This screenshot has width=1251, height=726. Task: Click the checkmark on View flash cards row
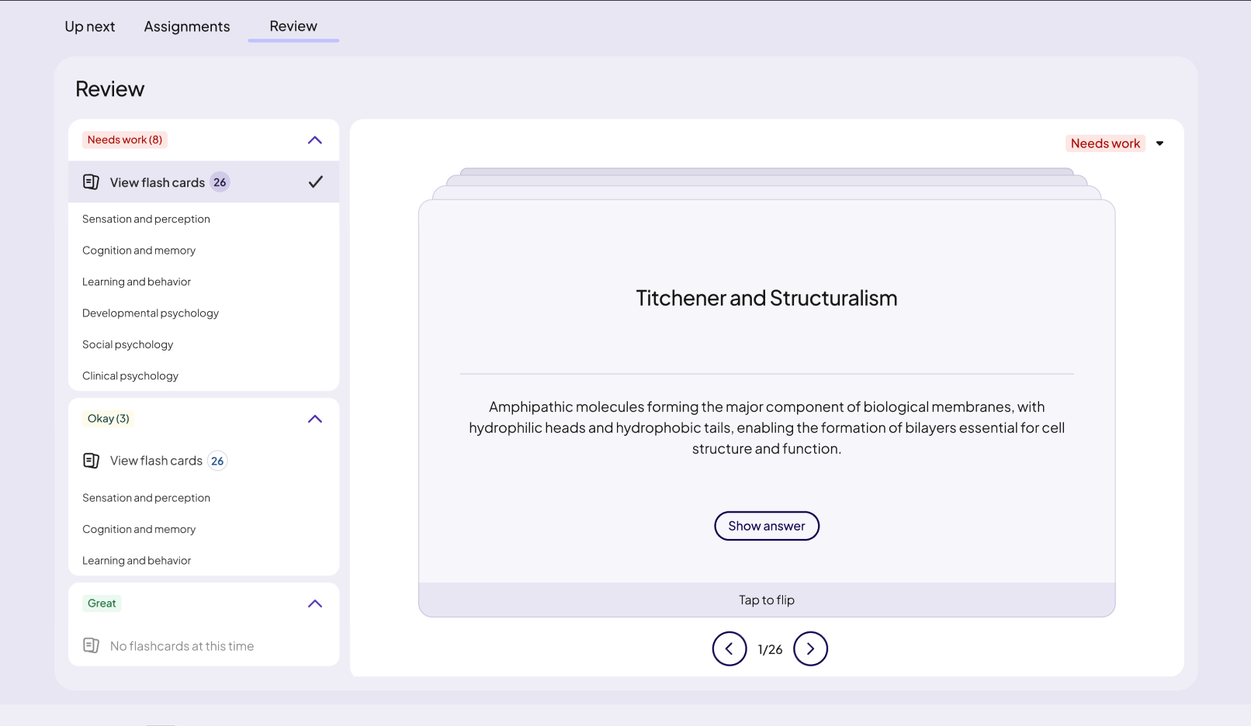(315, 182)
